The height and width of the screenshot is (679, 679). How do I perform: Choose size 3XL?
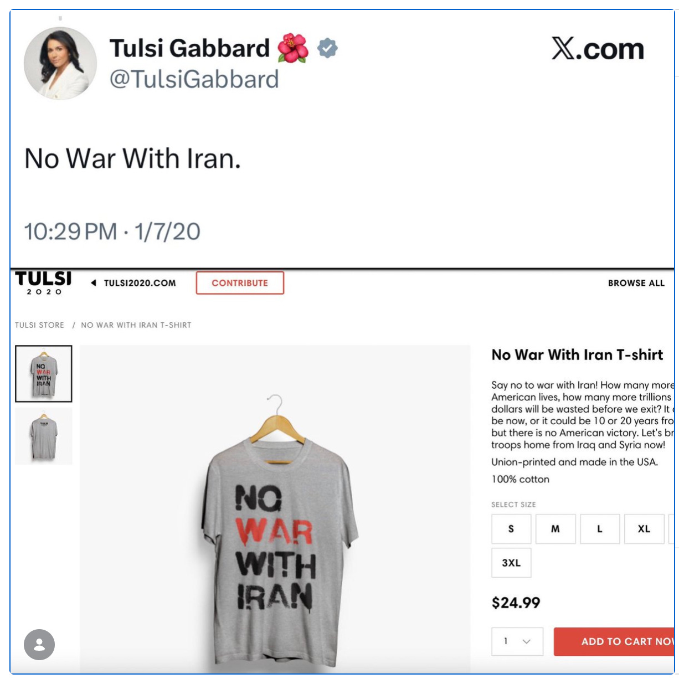(511, 563)
